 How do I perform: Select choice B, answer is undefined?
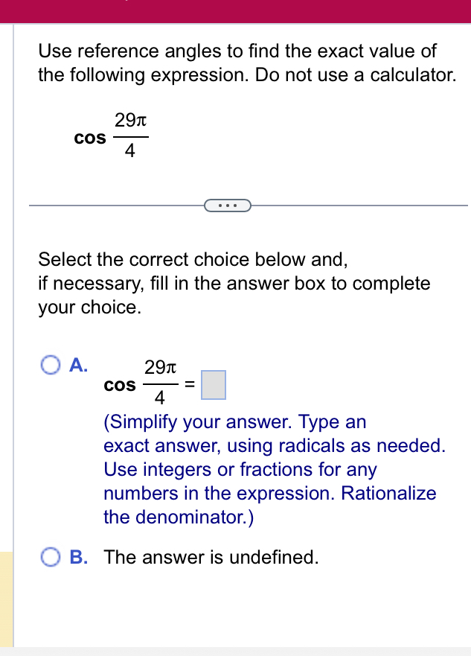click(x=51, y=557)
